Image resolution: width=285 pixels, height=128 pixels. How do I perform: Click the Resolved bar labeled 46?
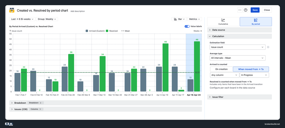click(x=165, y=67)
